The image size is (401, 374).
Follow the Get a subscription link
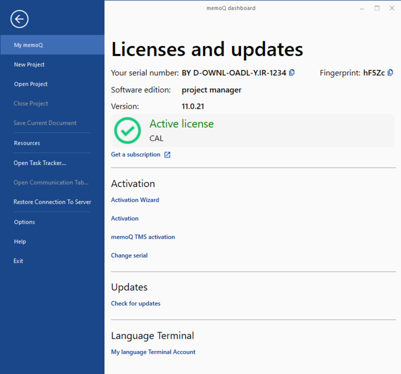[x=135, y=154]
